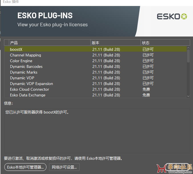The image size is (193, 174).
Task: Click the boostX license message in the info box
Action: pyautogui.click(x=37, y=112)
